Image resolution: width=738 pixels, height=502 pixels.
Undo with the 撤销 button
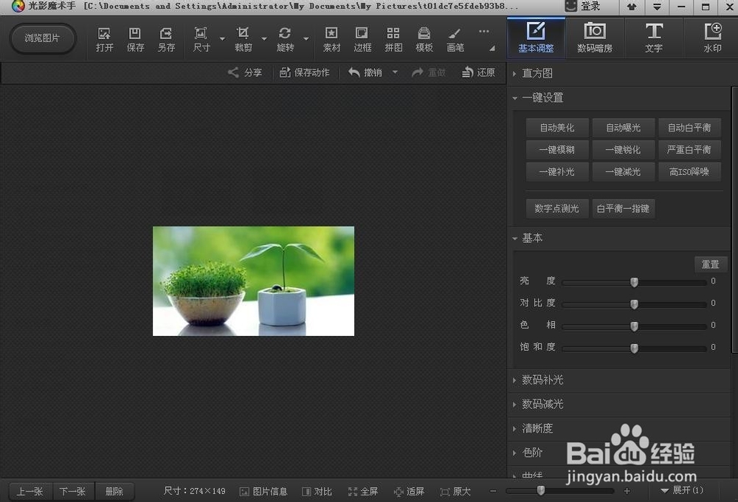365,72
